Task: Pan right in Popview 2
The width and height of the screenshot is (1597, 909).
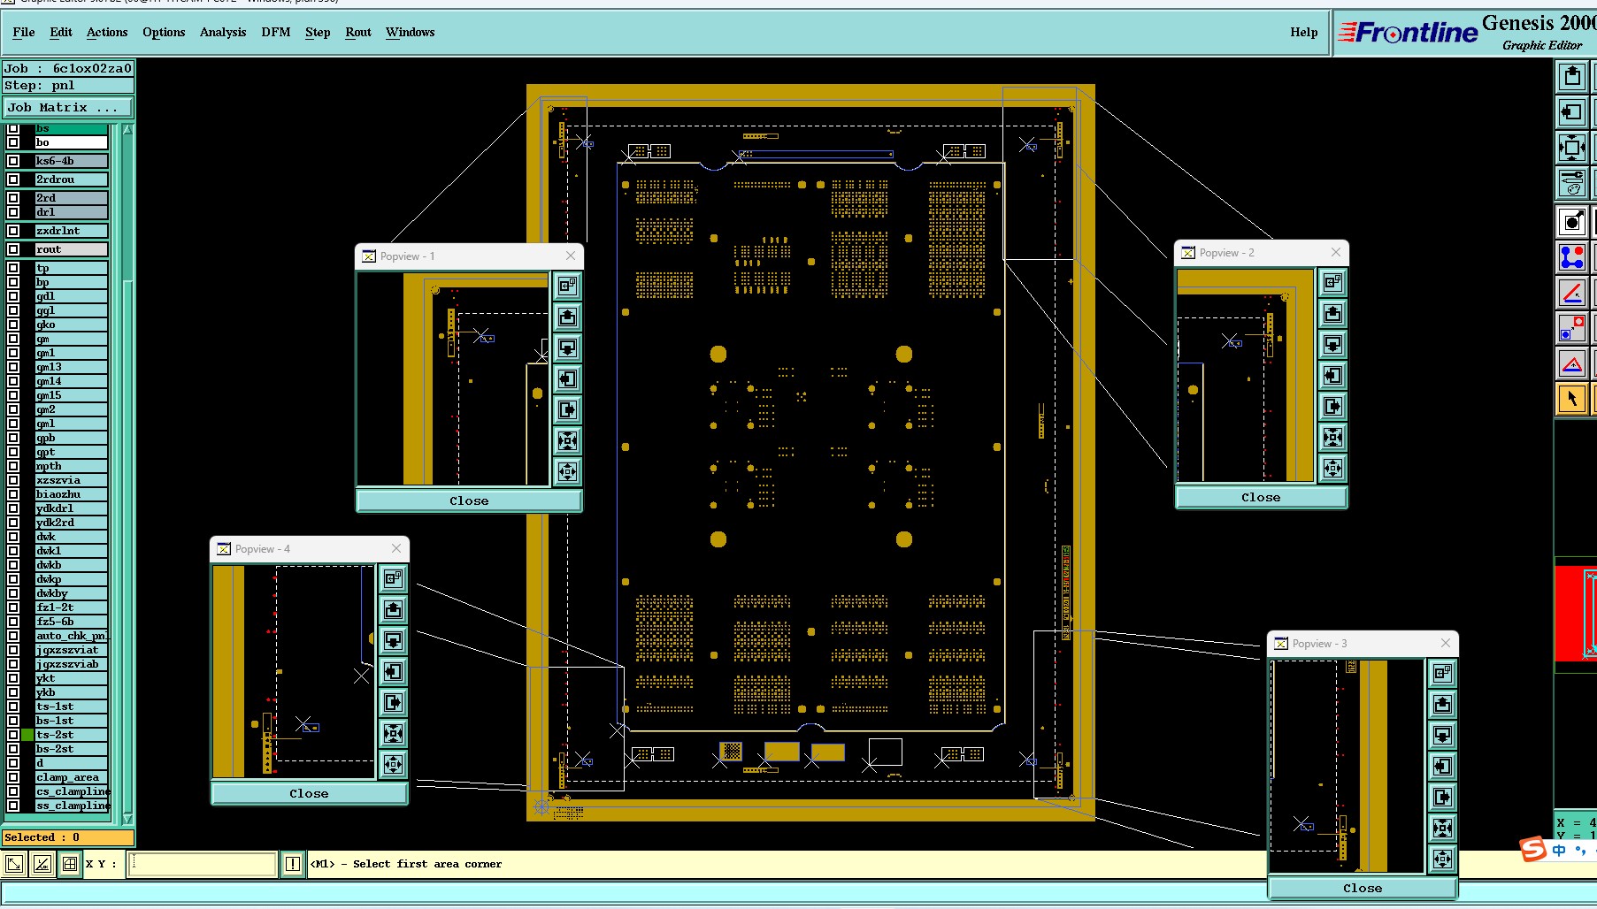Action: 1333,406
